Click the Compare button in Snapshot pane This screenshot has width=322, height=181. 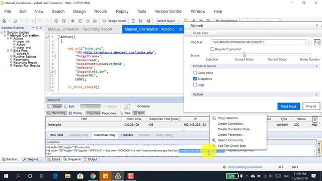click(143, 106)
